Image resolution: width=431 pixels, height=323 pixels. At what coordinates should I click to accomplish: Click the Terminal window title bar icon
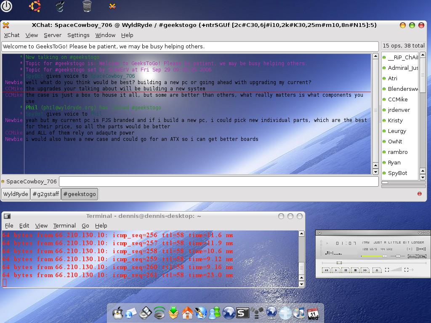point(7,216)
